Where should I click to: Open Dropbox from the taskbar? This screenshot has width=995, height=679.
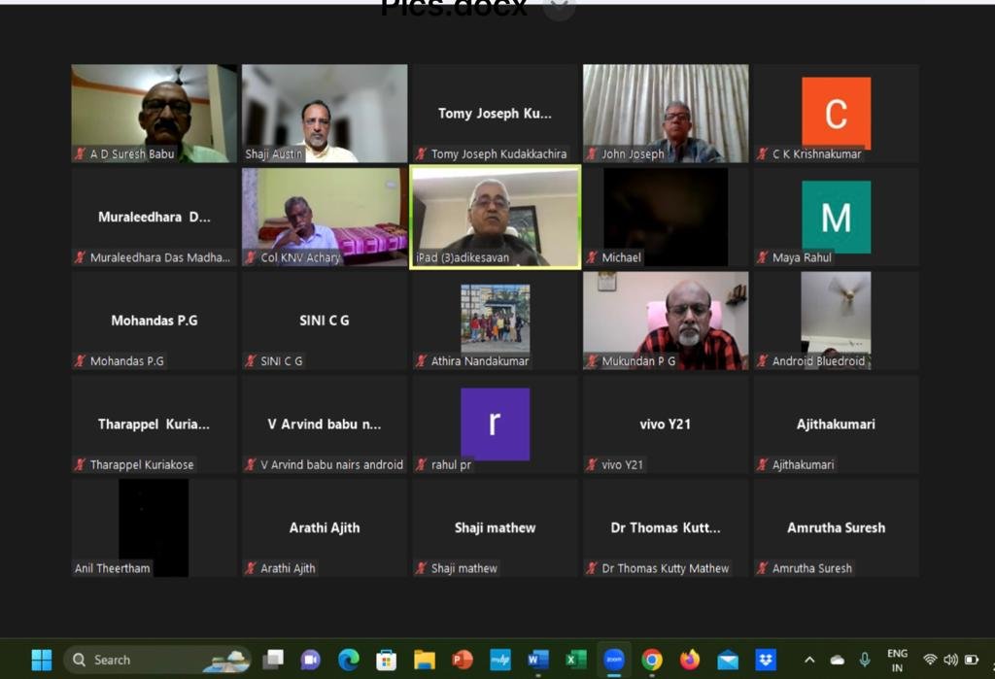click(766, 660)
